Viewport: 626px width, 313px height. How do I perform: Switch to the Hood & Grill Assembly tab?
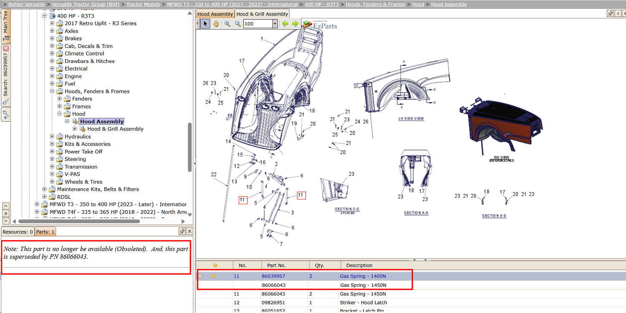point(262,14)
